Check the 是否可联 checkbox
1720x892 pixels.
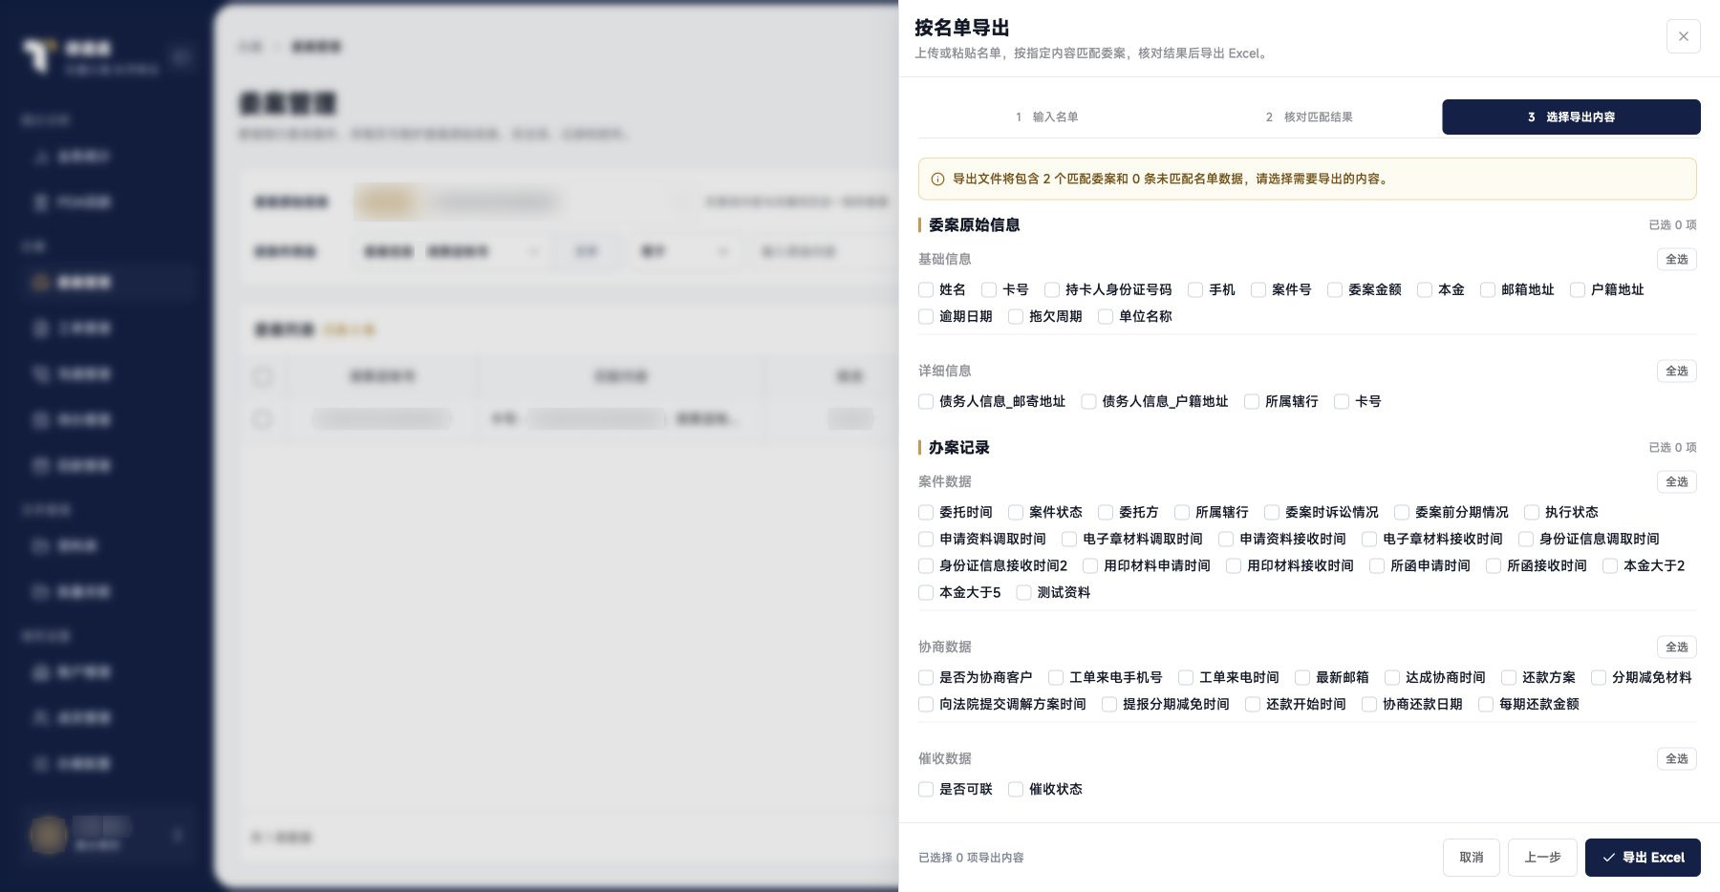click(x=926, y=789)
